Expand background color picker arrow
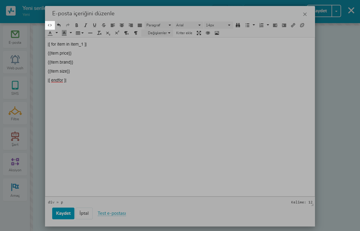This screenshot has height=231, width=360. [71, 33]
